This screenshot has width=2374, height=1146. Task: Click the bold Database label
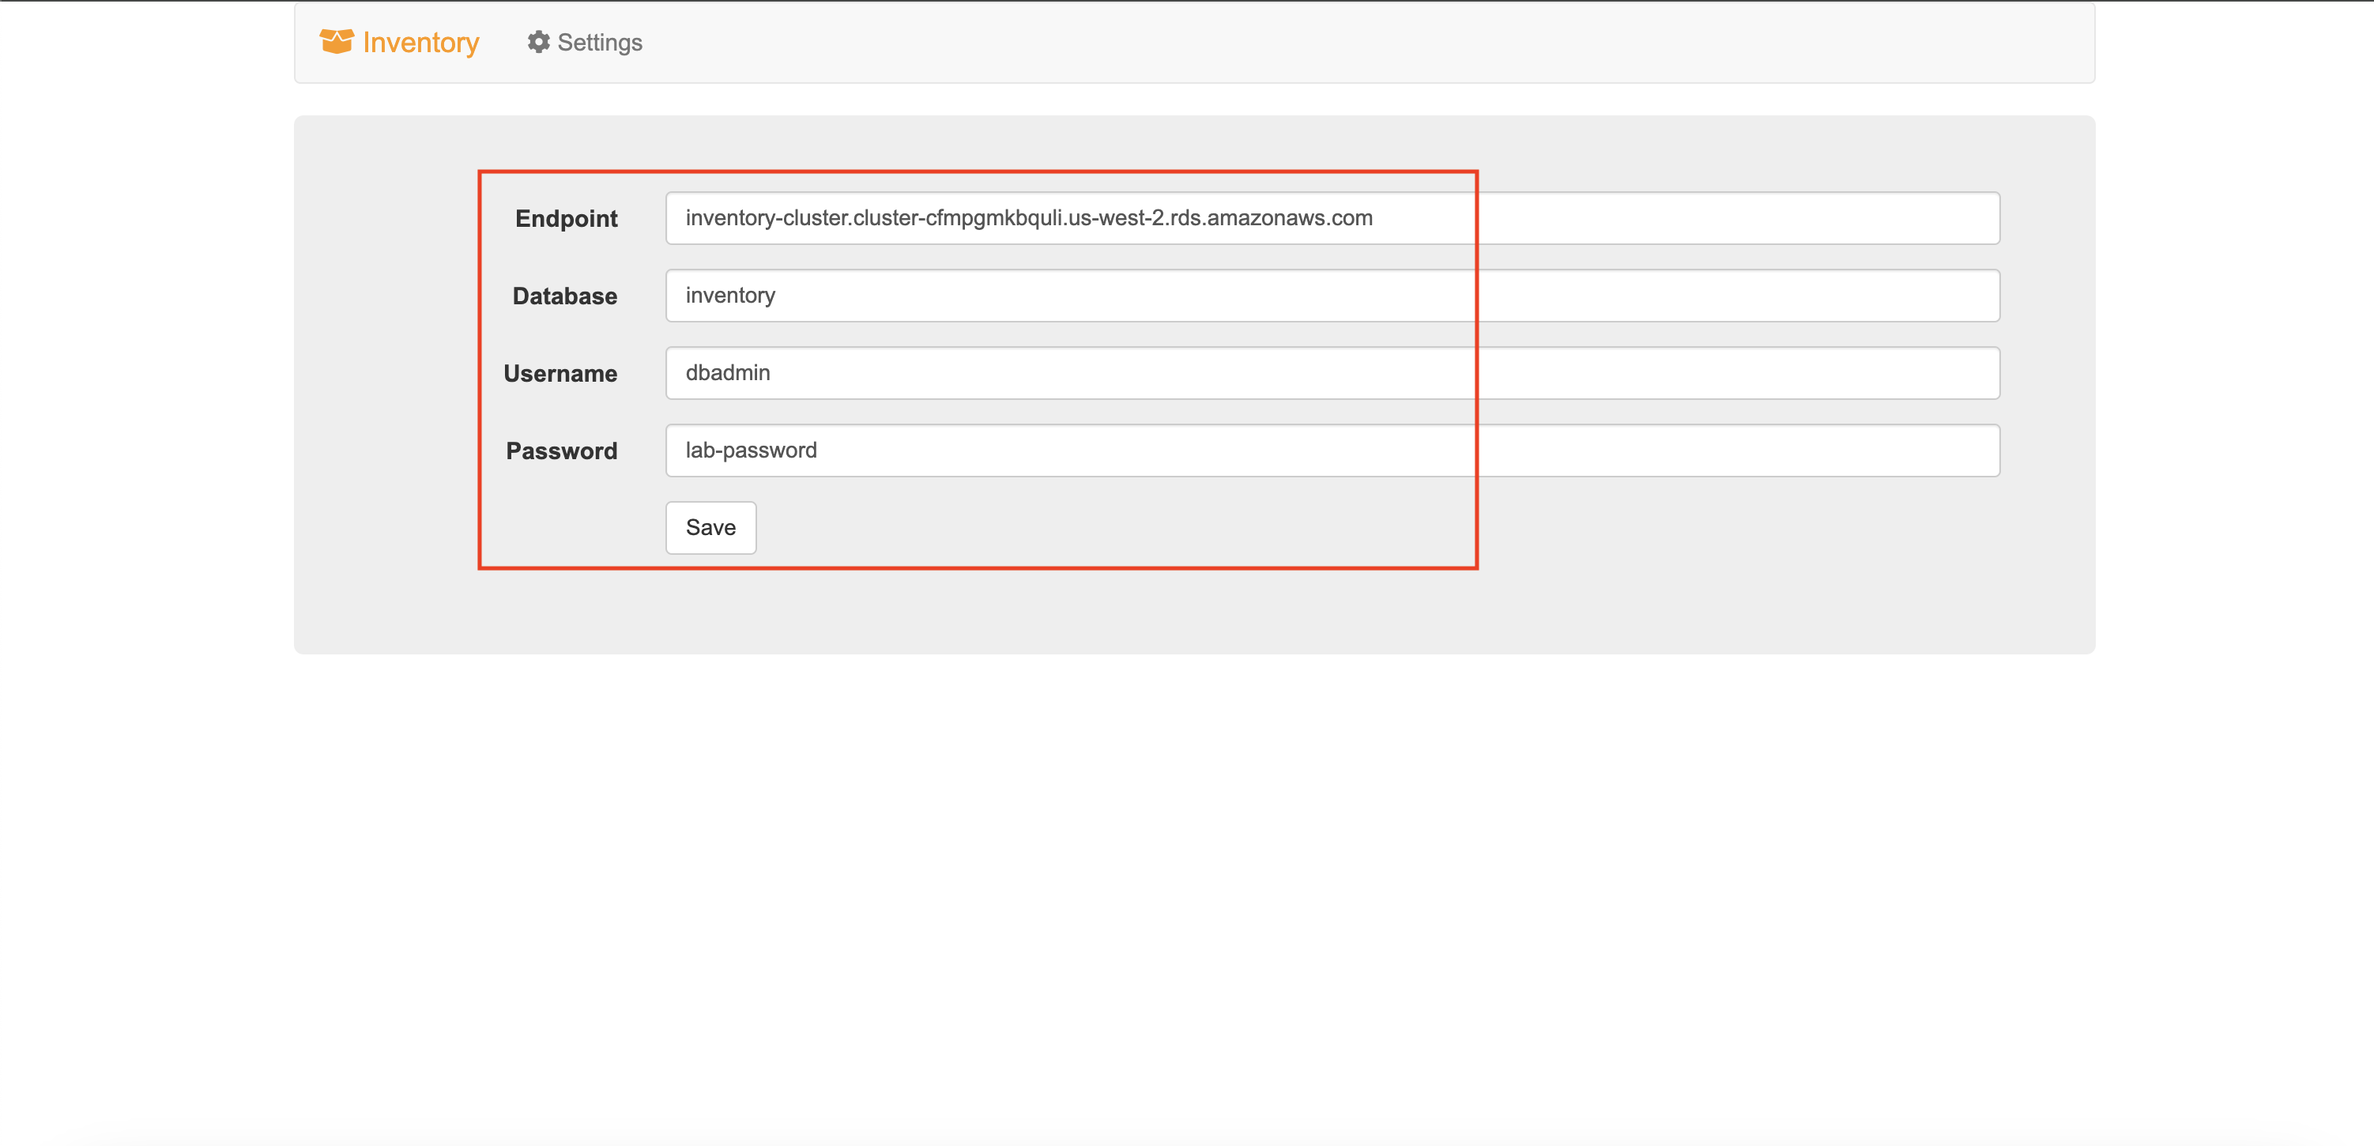click(564, 296)
